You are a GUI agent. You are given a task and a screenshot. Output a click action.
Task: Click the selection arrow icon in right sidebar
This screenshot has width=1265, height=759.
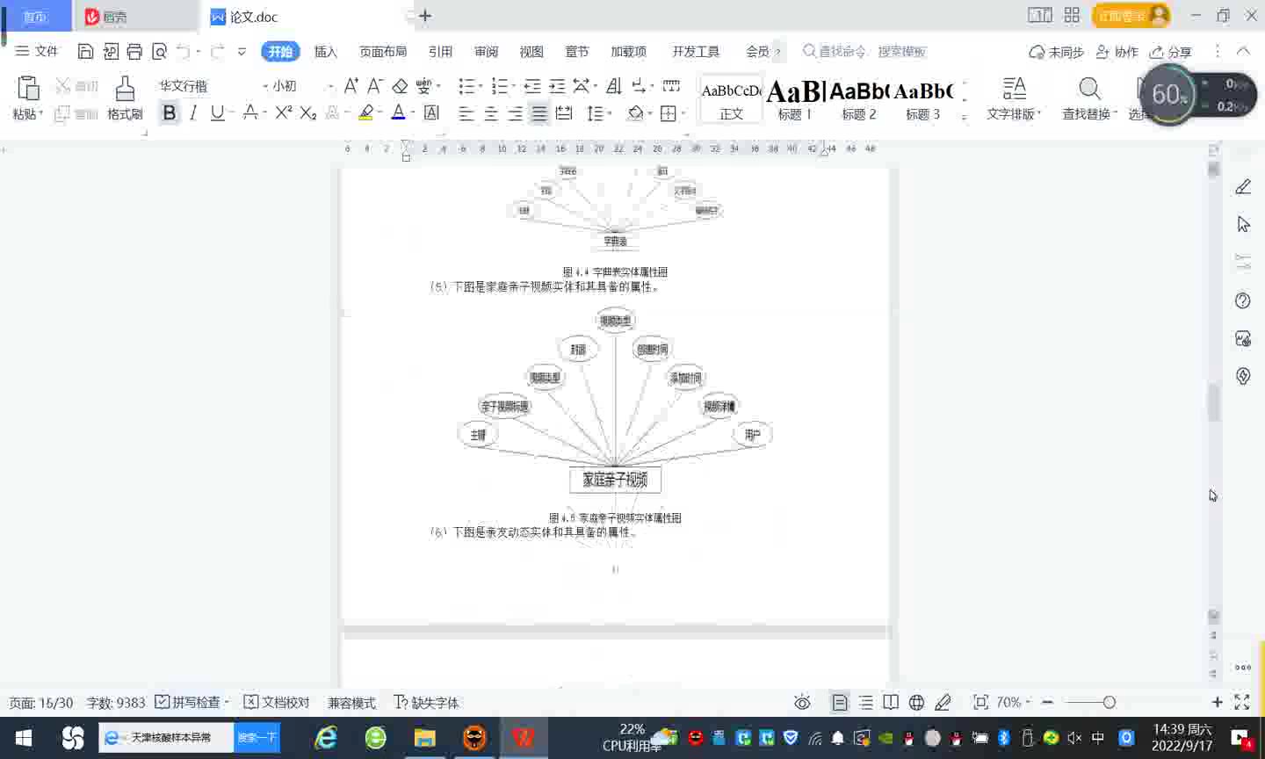(1243, 225)
